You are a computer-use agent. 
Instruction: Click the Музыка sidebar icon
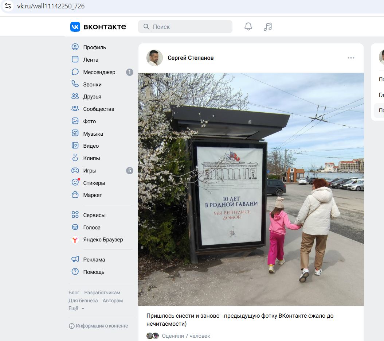click(x=75, y=133)
